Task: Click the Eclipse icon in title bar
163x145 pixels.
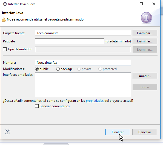Action: pyautogui.click(x=5, y=4)
